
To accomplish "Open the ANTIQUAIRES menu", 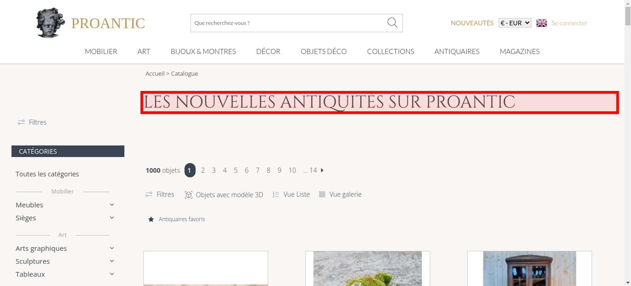I will tap(457, 51).
